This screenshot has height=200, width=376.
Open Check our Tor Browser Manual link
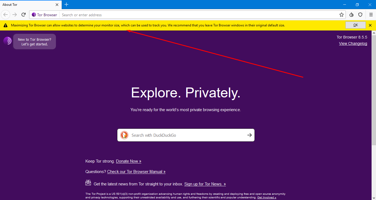136,172
